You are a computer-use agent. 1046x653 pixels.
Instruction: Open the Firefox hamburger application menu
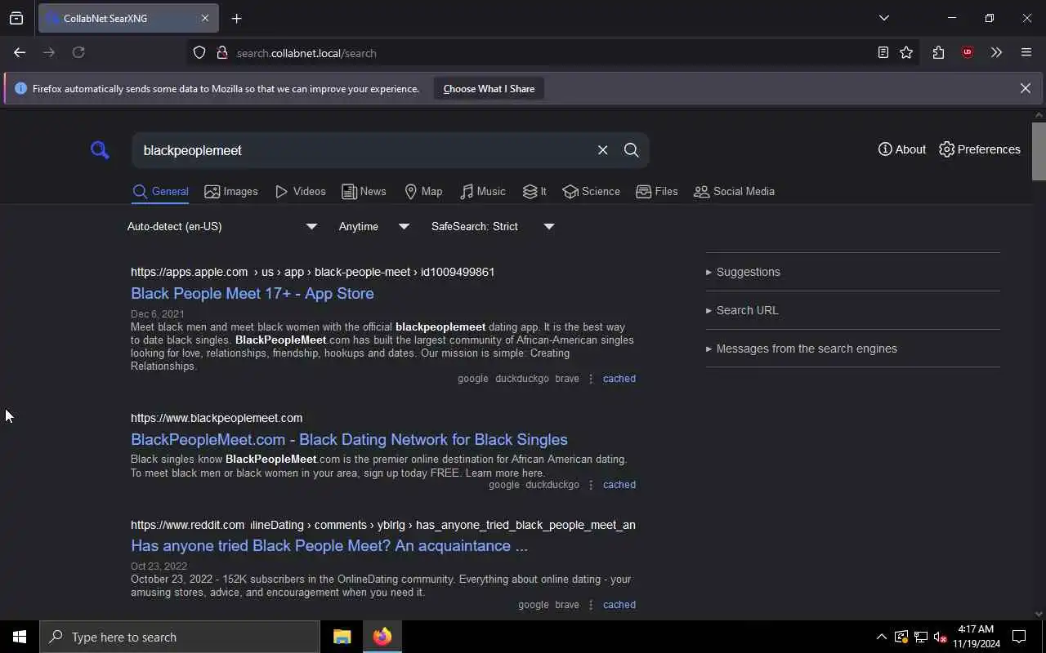point(1026,52)
